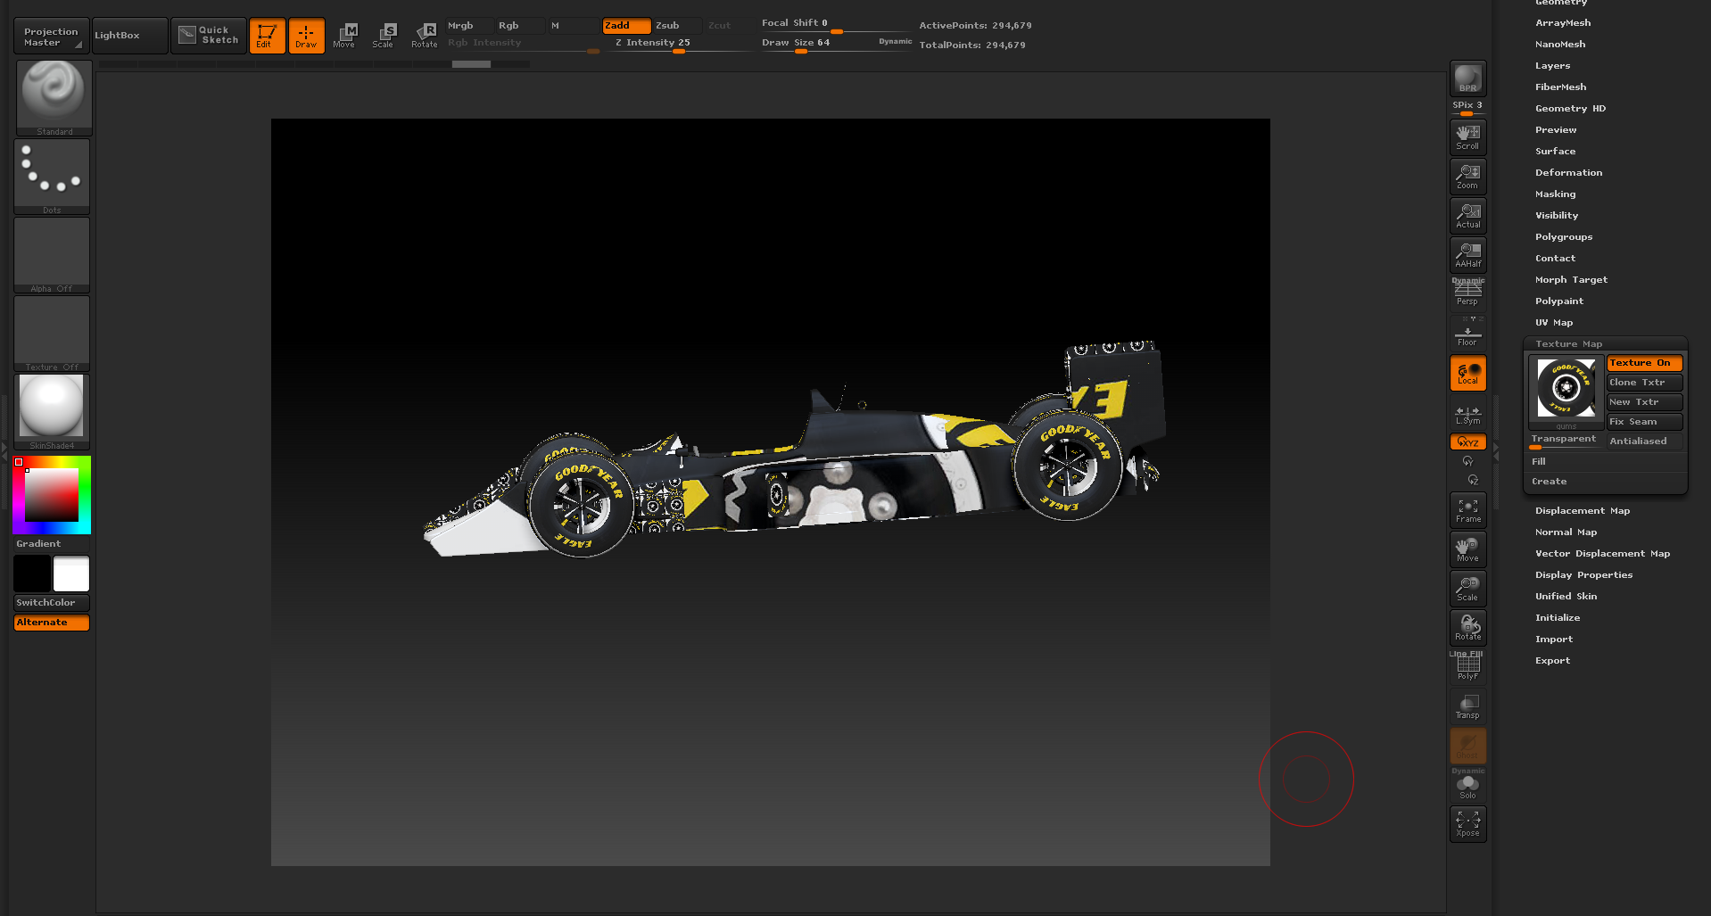This screenshot has height=916, width=1711.
Task: Select Z axis rotation icon
Action: coord(1472,480)
